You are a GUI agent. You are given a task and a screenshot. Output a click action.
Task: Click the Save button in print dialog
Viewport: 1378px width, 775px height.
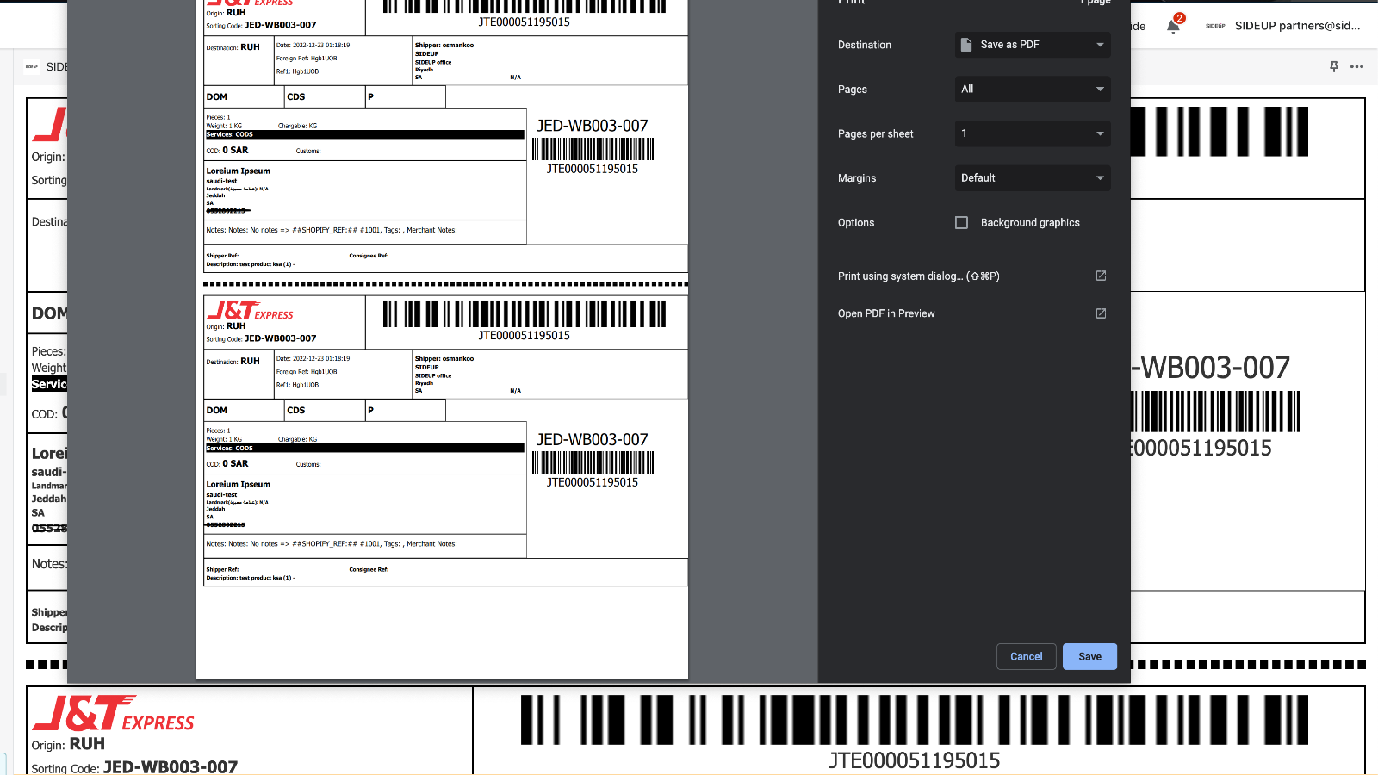(1089, 656)
